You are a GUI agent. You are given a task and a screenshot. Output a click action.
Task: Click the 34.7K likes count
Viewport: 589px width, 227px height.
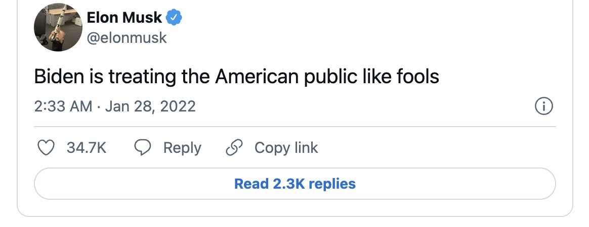(x=87, y=148)
